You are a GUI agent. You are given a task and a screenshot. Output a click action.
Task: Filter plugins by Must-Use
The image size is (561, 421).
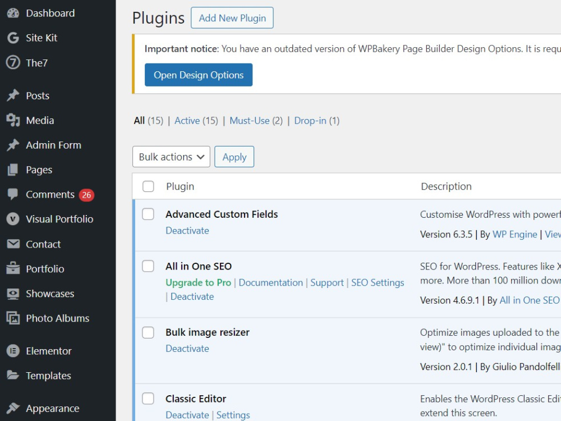click(x=250, y=121)
